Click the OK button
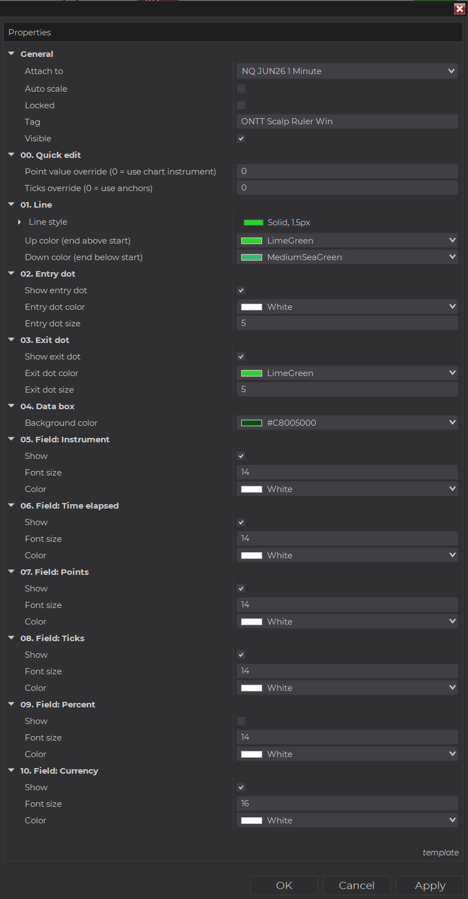 [284, 885]
